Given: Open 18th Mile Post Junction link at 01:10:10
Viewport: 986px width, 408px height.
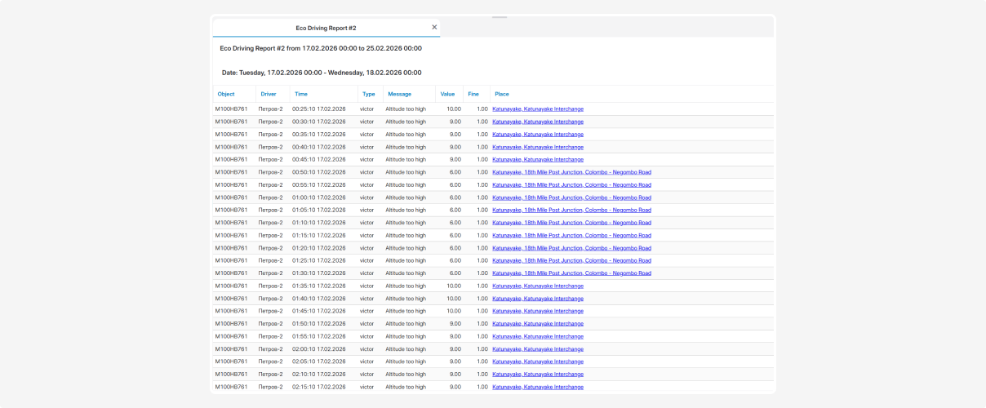Looking at the screenshot, I should [571, 223].
